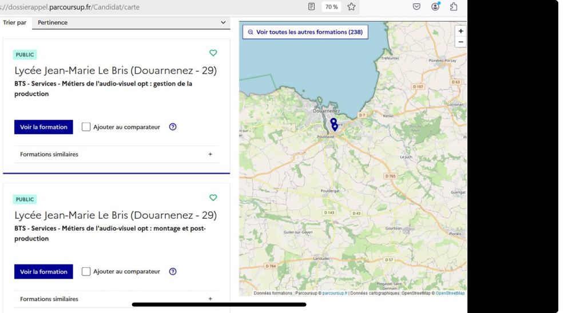Click the D 765 road label on map
Screen dimensions: 572x313
[390, 176]
